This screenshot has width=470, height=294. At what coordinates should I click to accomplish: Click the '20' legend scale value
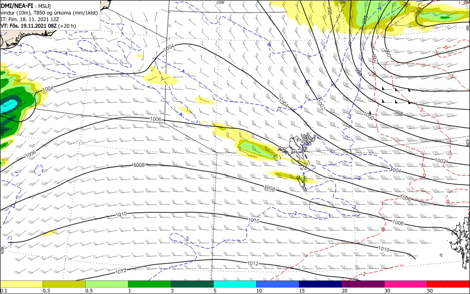(345, 291)
